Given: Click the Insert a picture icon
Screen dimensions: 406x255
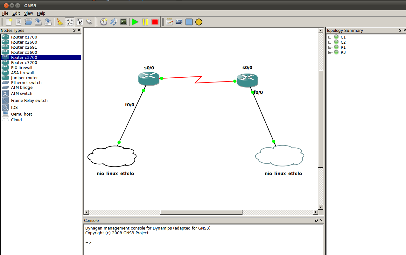Looking at the screenshot, I should 179,22.
